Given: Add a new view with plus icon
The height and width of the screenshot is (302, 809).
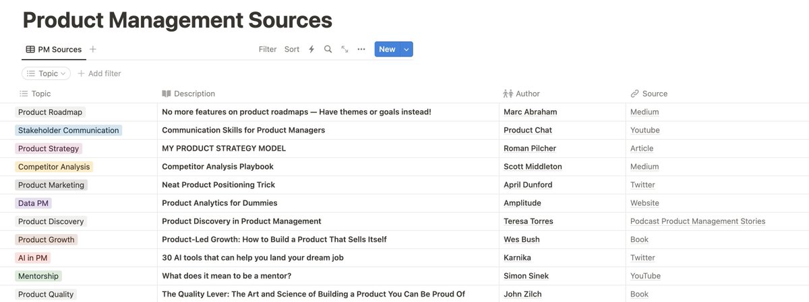Looking at the screenshot, I should [x=93, y=49].
